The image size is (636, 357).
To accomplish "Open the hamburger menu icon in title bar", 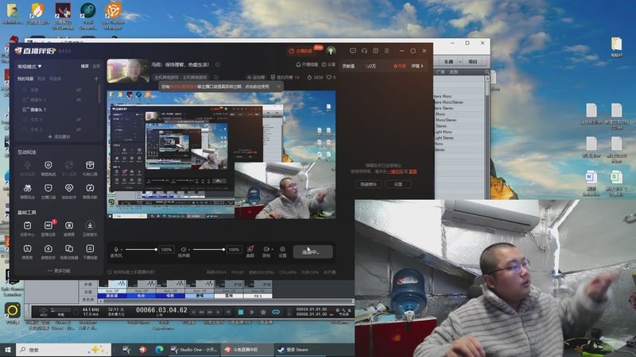I will point(387,51).
